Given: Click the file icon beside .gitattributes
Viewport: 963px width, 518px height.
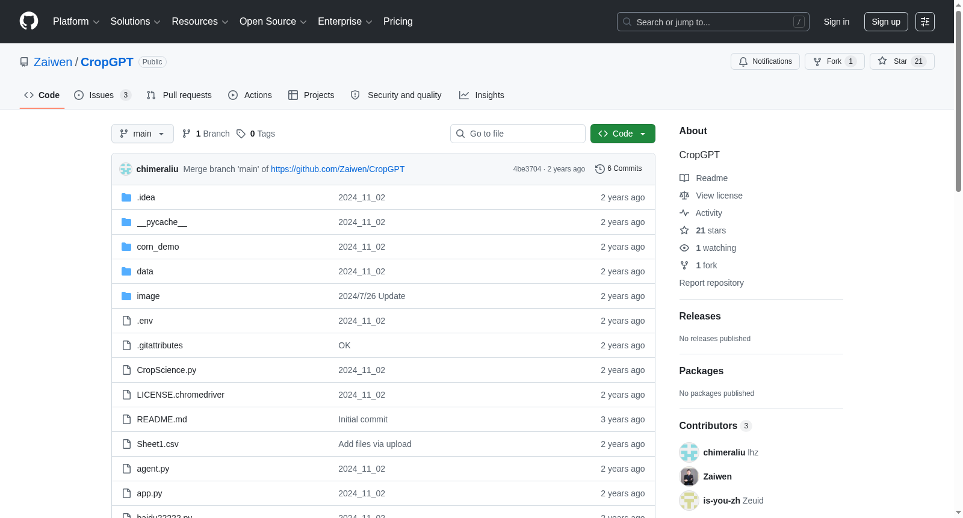Looking at the screenshot, I should (x=126, y=345).
